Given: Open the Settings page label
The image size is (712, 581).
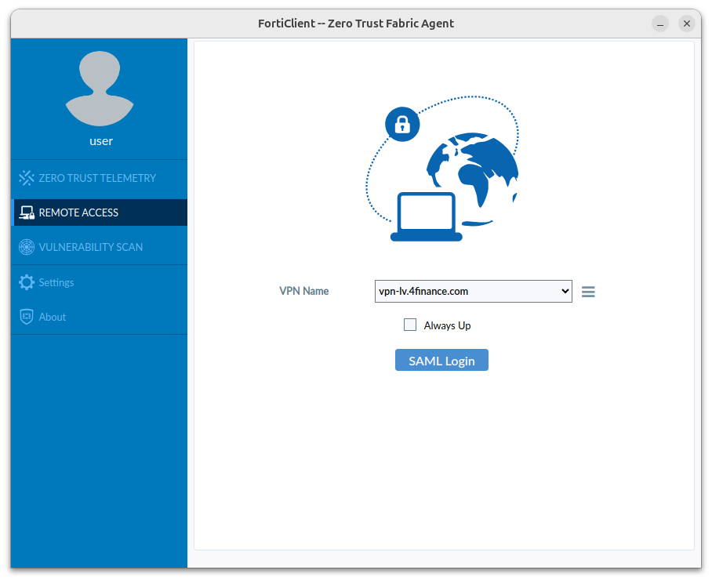Looking at the screenshot, I should [56, 282].
